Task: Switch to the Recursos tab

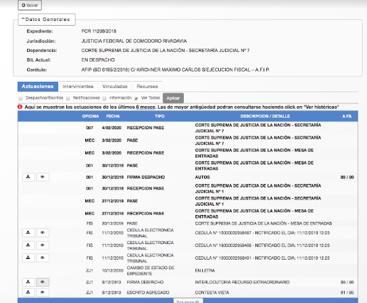Action: (x=147, y=87)
